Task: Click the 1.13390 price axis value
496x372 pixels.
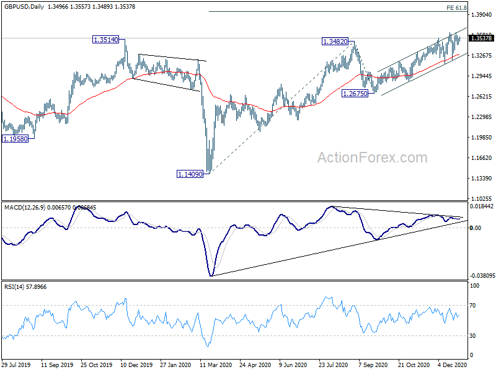Action: [482, 179]
